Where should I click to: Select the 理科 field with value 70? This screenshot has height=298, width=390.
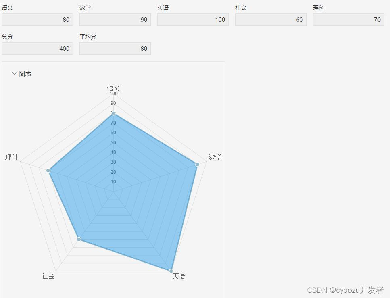(x=348, y=19)
